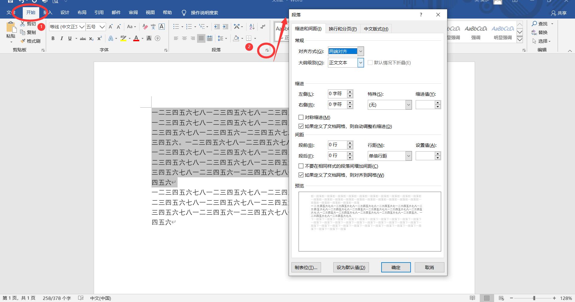
Task: Open paragraph settings dialog launcher
Action: [x=267, y=50]
